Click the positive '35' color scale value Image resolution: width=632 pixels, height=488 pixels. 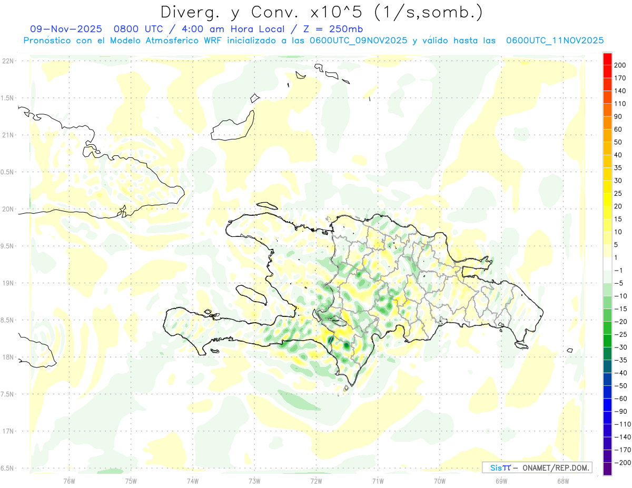(x=619, y=168)
